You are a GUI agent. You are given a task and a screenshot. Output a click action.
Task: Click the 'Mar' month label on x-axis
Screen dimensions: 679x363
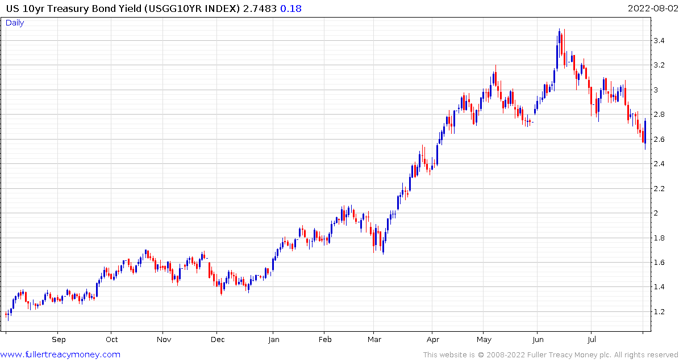(x=374, y=339)
